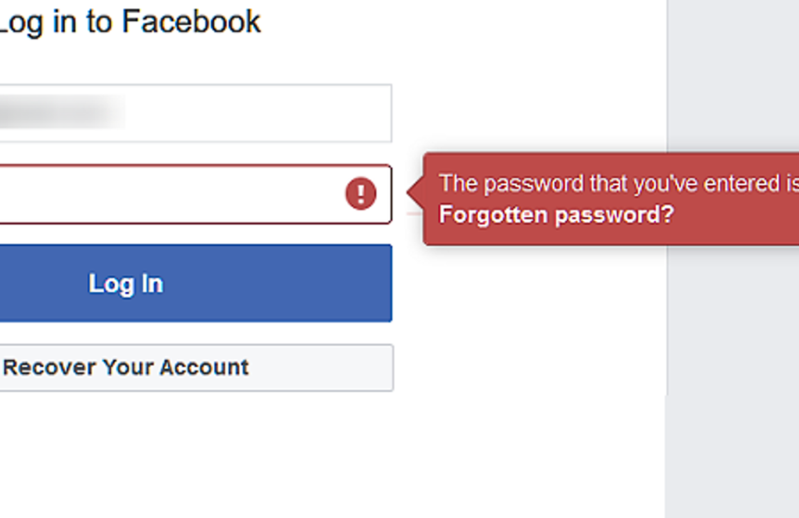This screenshot has width=799, height=518.
Task: Click the red exclamation error icon
Action: (x=361, y=193)
